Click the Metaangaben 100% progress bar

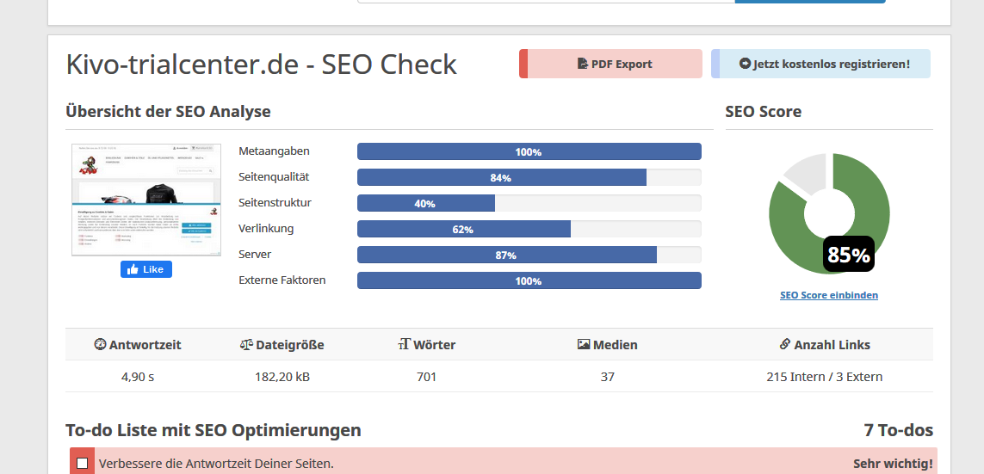(x=529, y=151)
